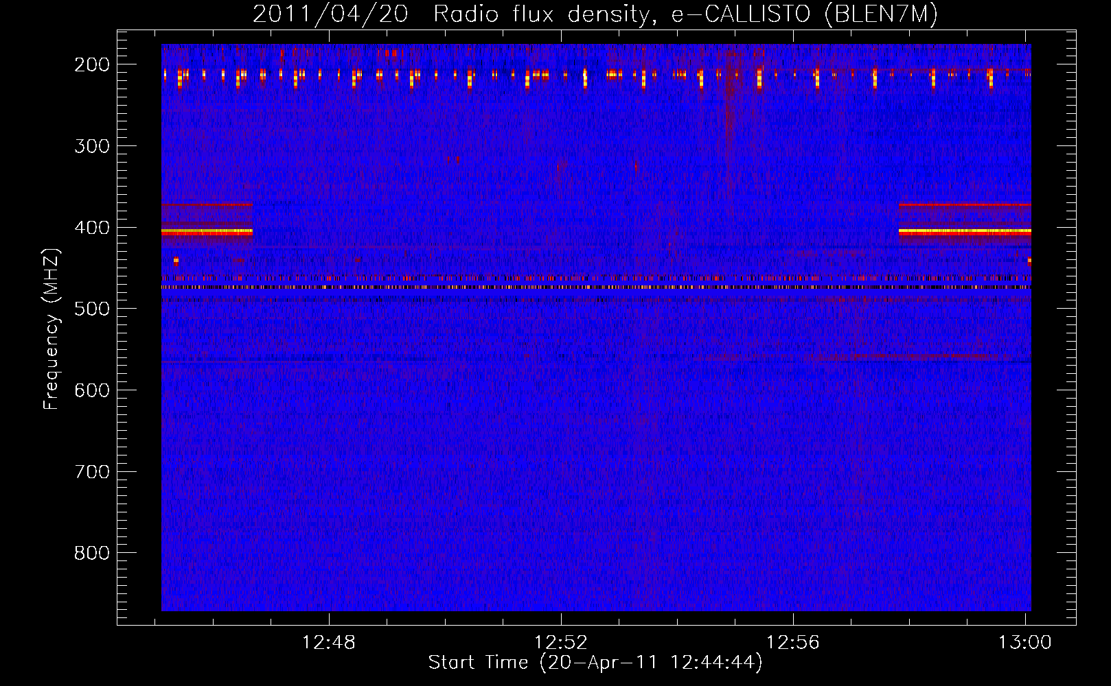Screen dimensions: 1111x686
Task: Click the 12:52 time tick label
Action: (561, 643)
